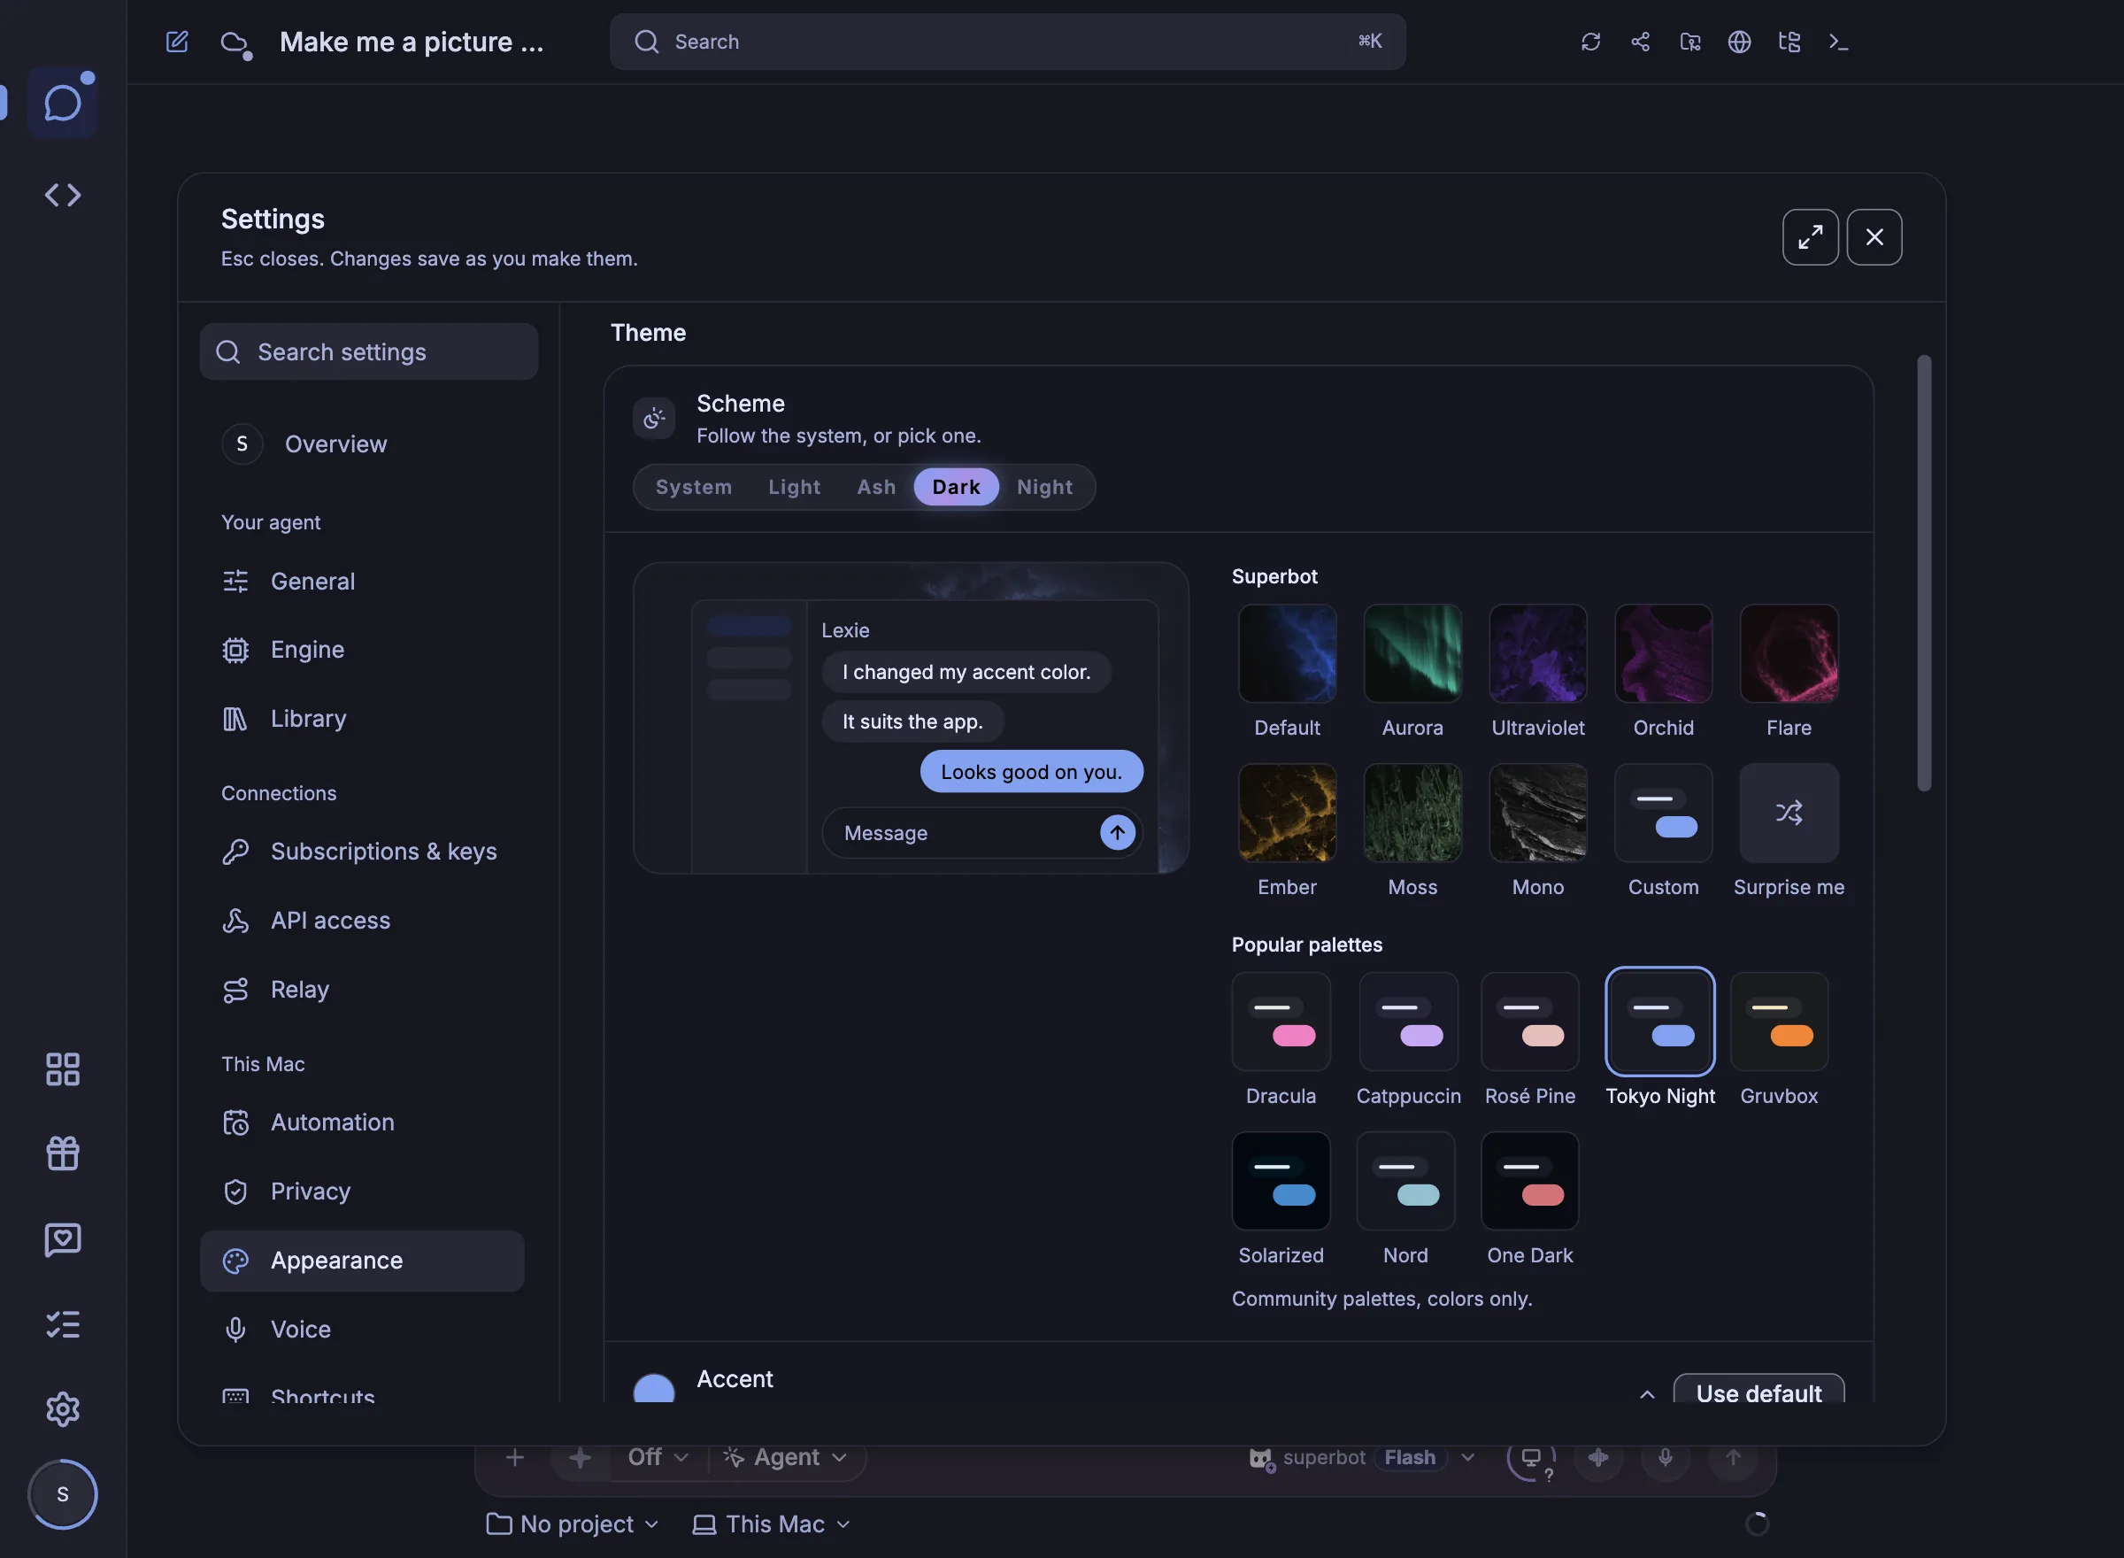Open the Overview settings page
Screen dimensions: 2124x1558
coord(362,444)
